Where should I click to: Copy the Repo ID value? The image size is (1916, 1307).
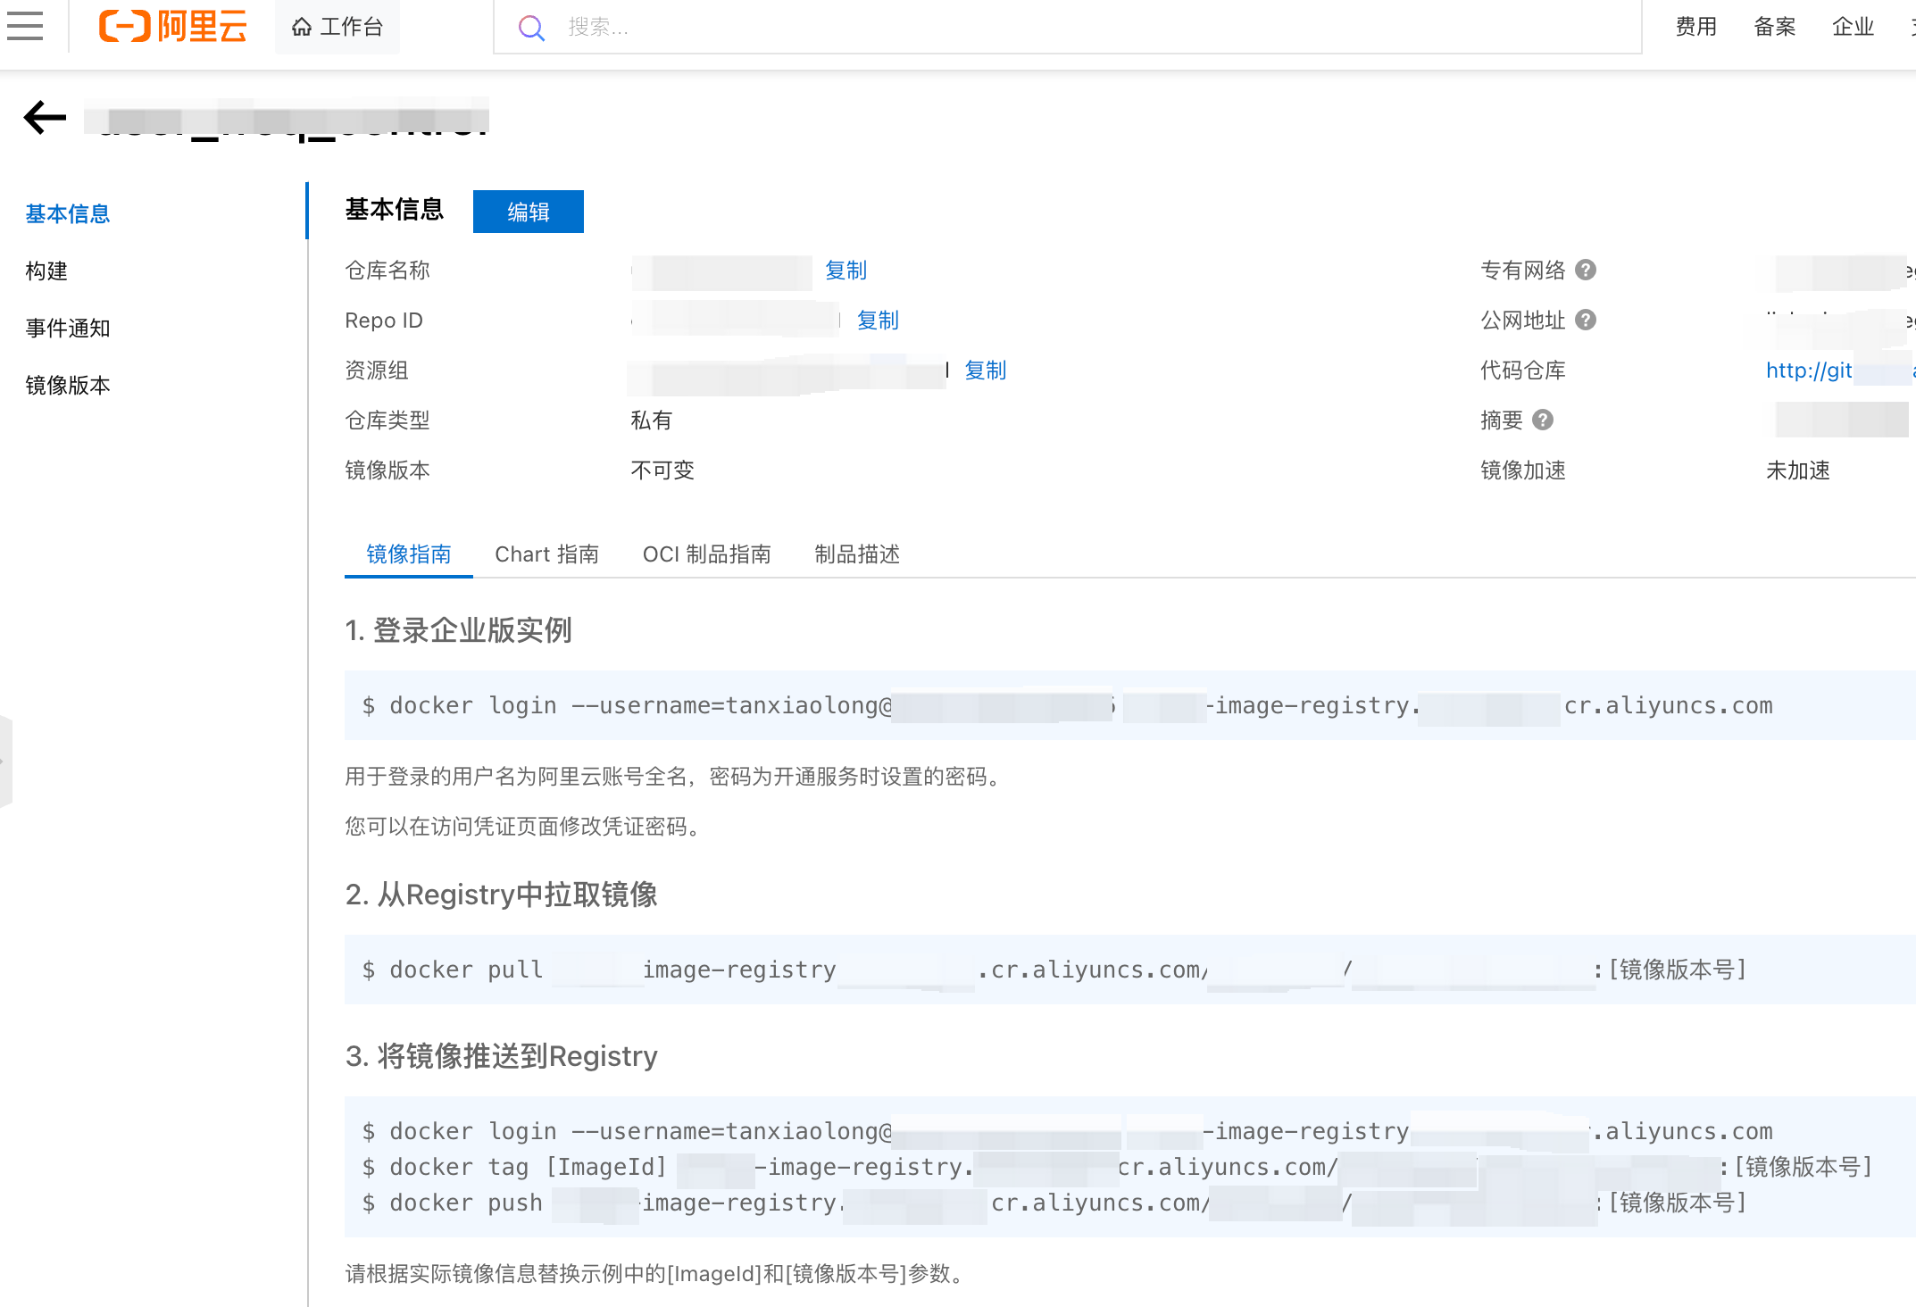878,321
